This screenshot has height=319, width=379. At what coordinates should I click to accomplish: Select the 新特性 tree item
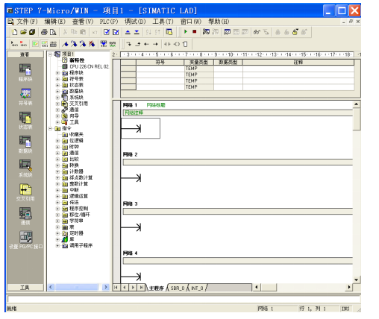[x=77, y=60]
